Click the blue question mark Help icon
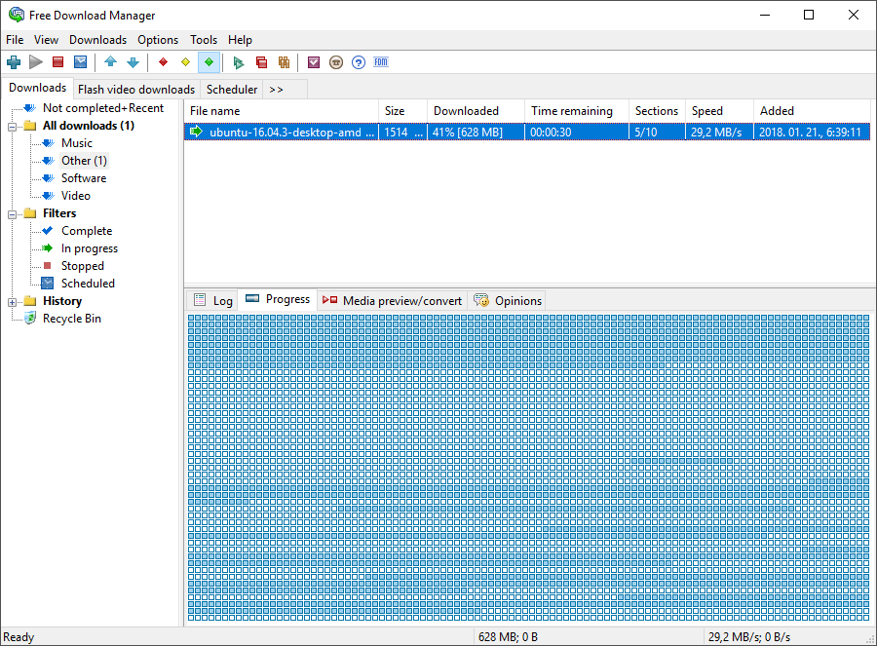Viewport: 877px width, 646px height. tap(359, 62)
